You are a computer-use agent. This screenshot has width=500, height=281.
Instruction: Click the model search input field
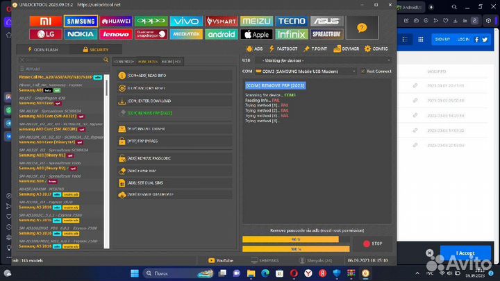64,60
